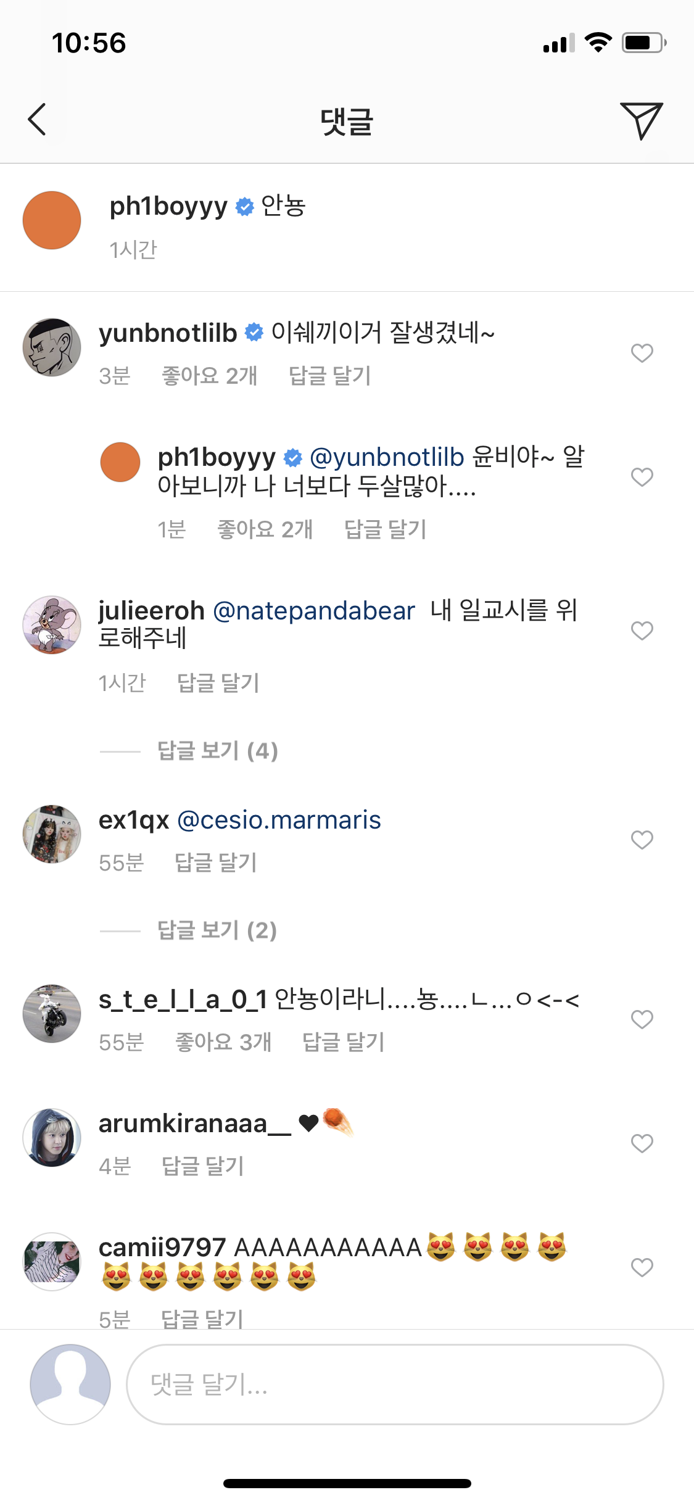The height and width of the screenshot is (1503, 694).
Task: Tap the heart beside s_t_e_l_l_a_0_1's comment
Action: tap(642, 1019)
